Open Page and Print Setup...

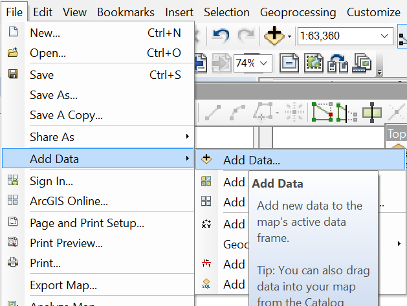coord(98,223)
